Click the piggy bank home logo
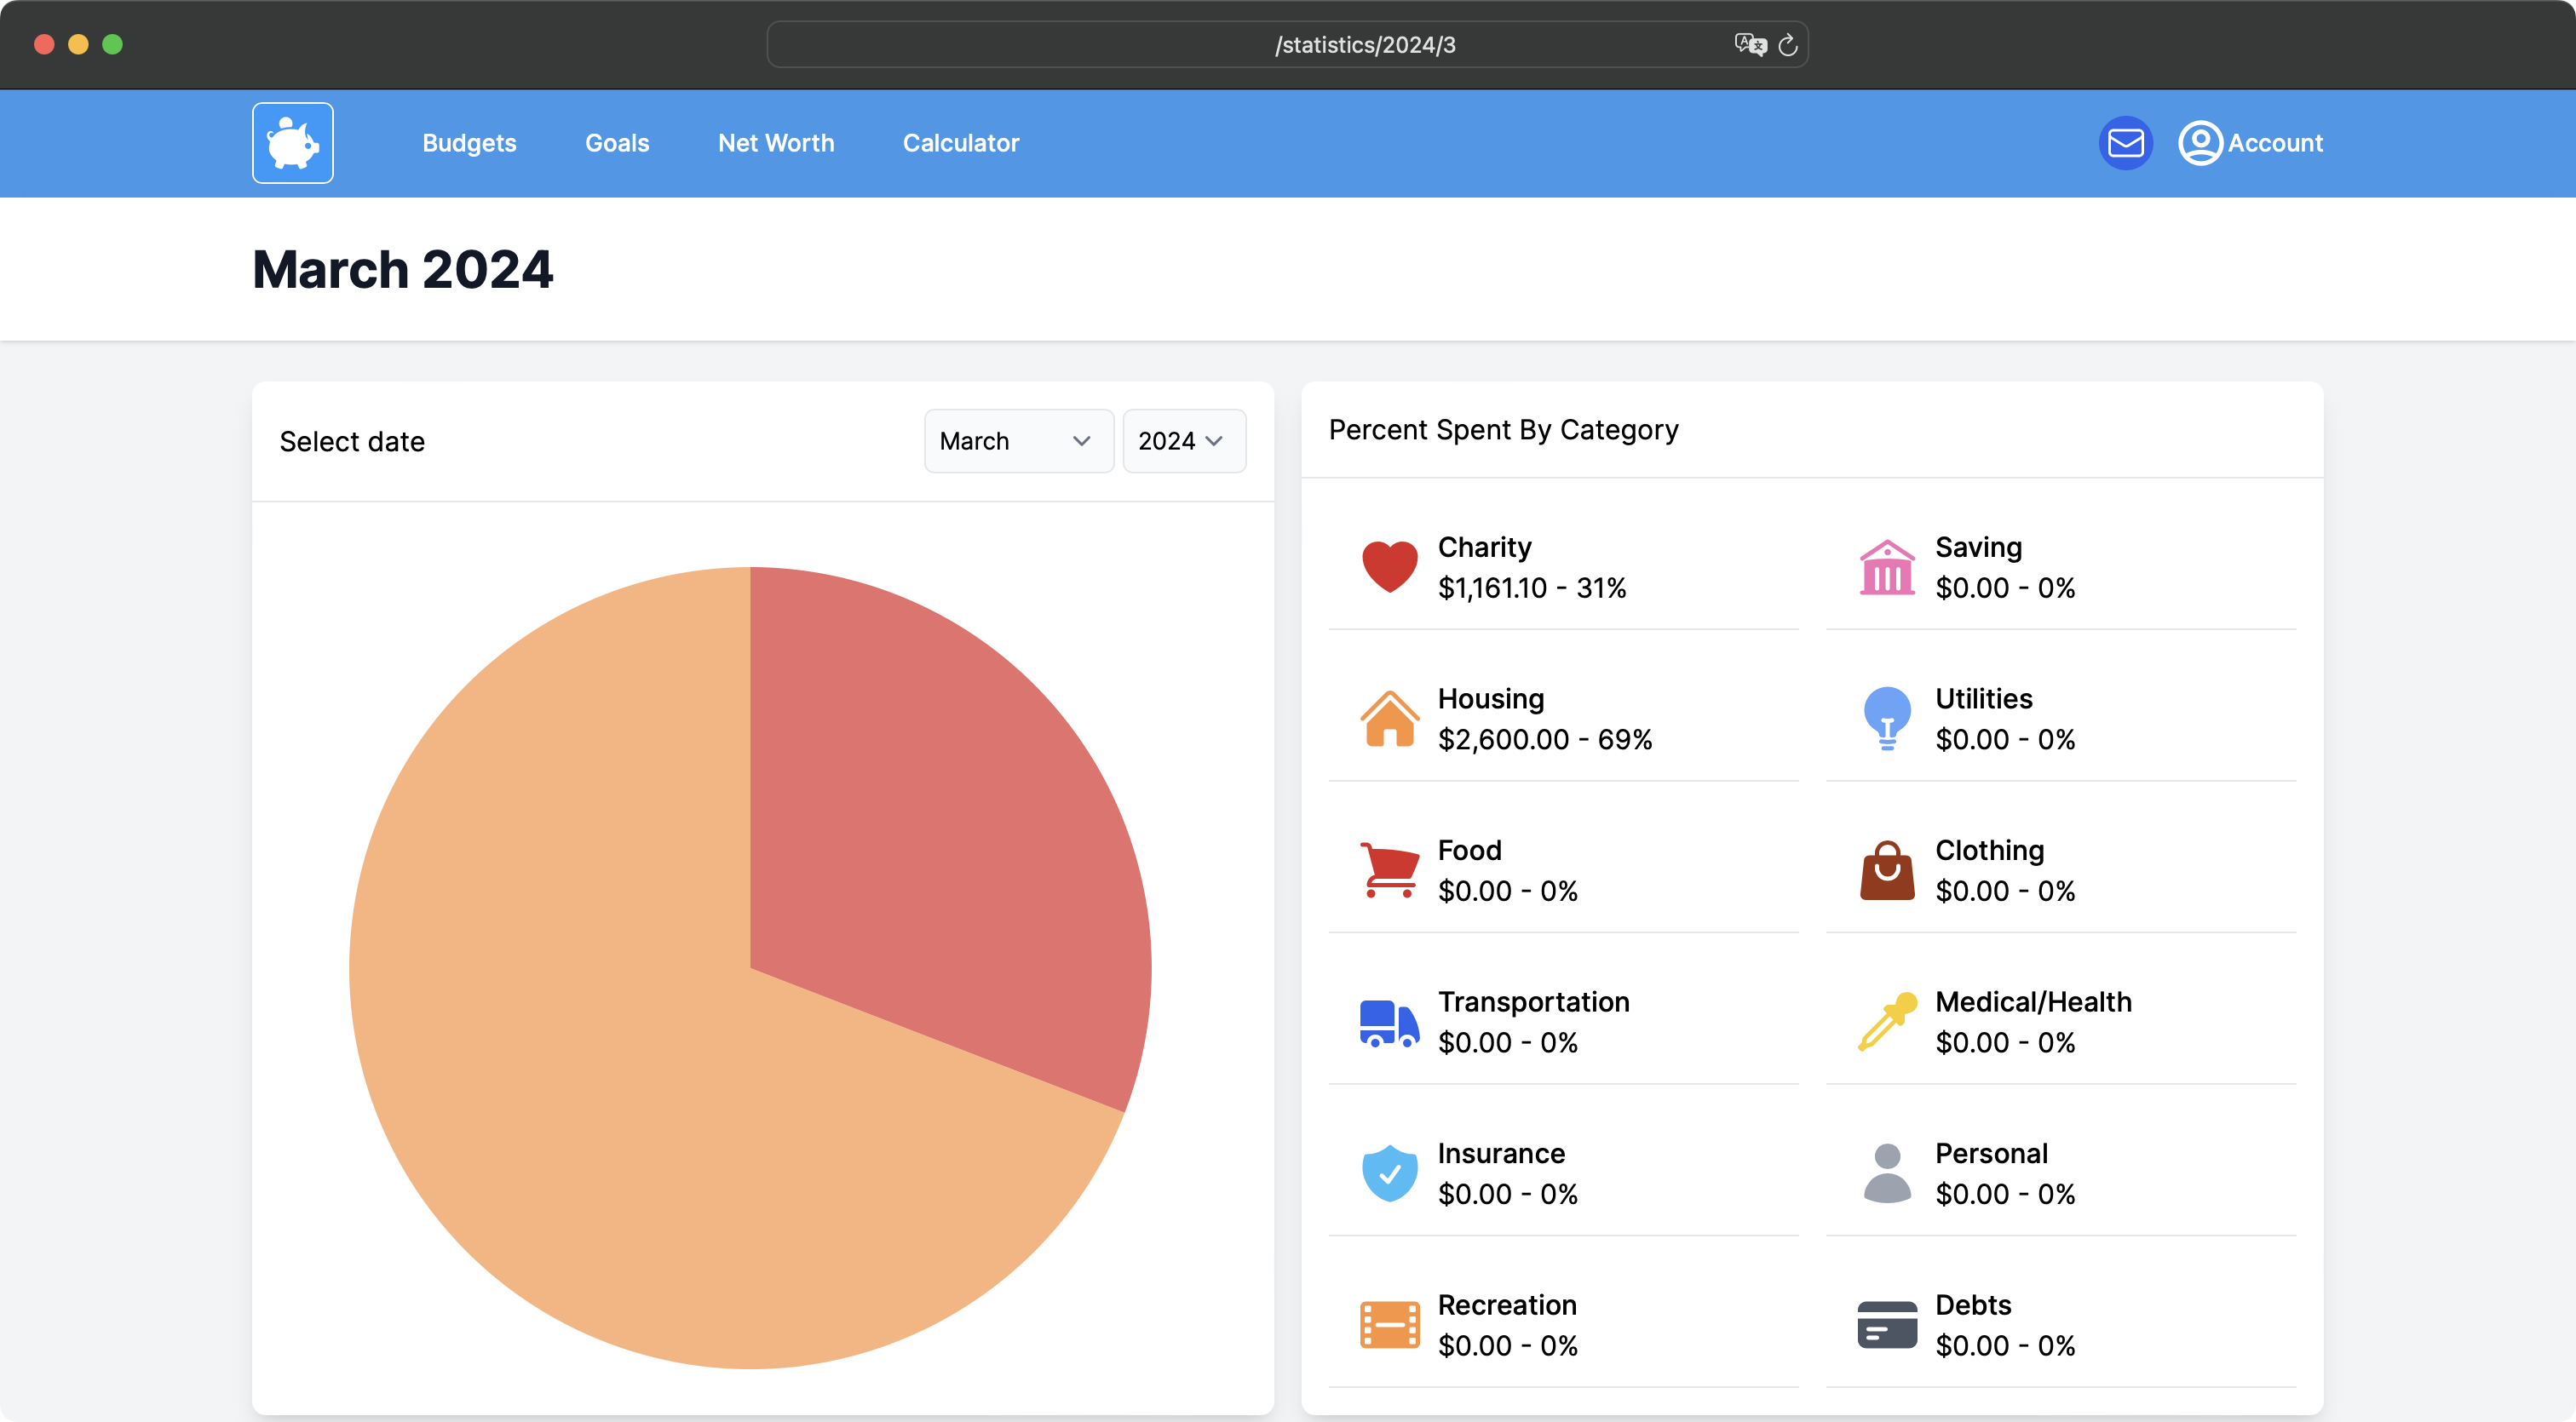2576x1422 pixels. (292, 143)
